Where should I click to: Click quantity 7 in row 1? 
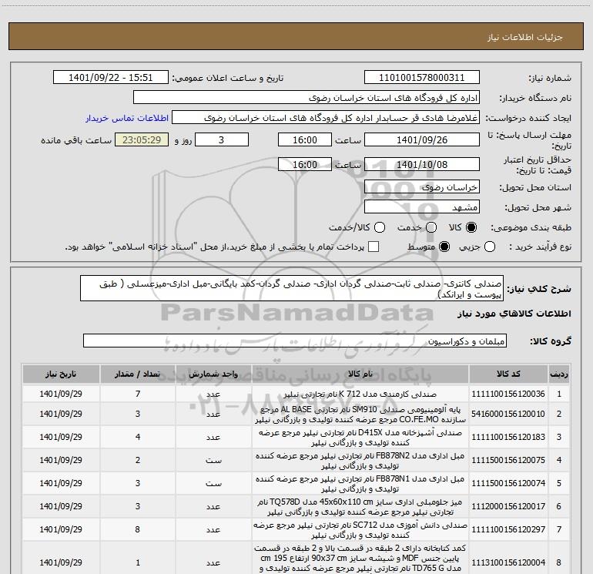[138, 394]
